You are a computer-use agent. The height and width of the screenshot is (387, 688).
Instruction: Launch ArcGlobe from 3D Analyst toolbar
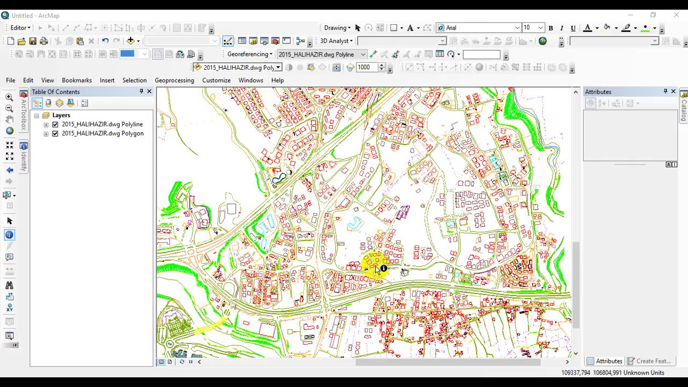(542, 41)
